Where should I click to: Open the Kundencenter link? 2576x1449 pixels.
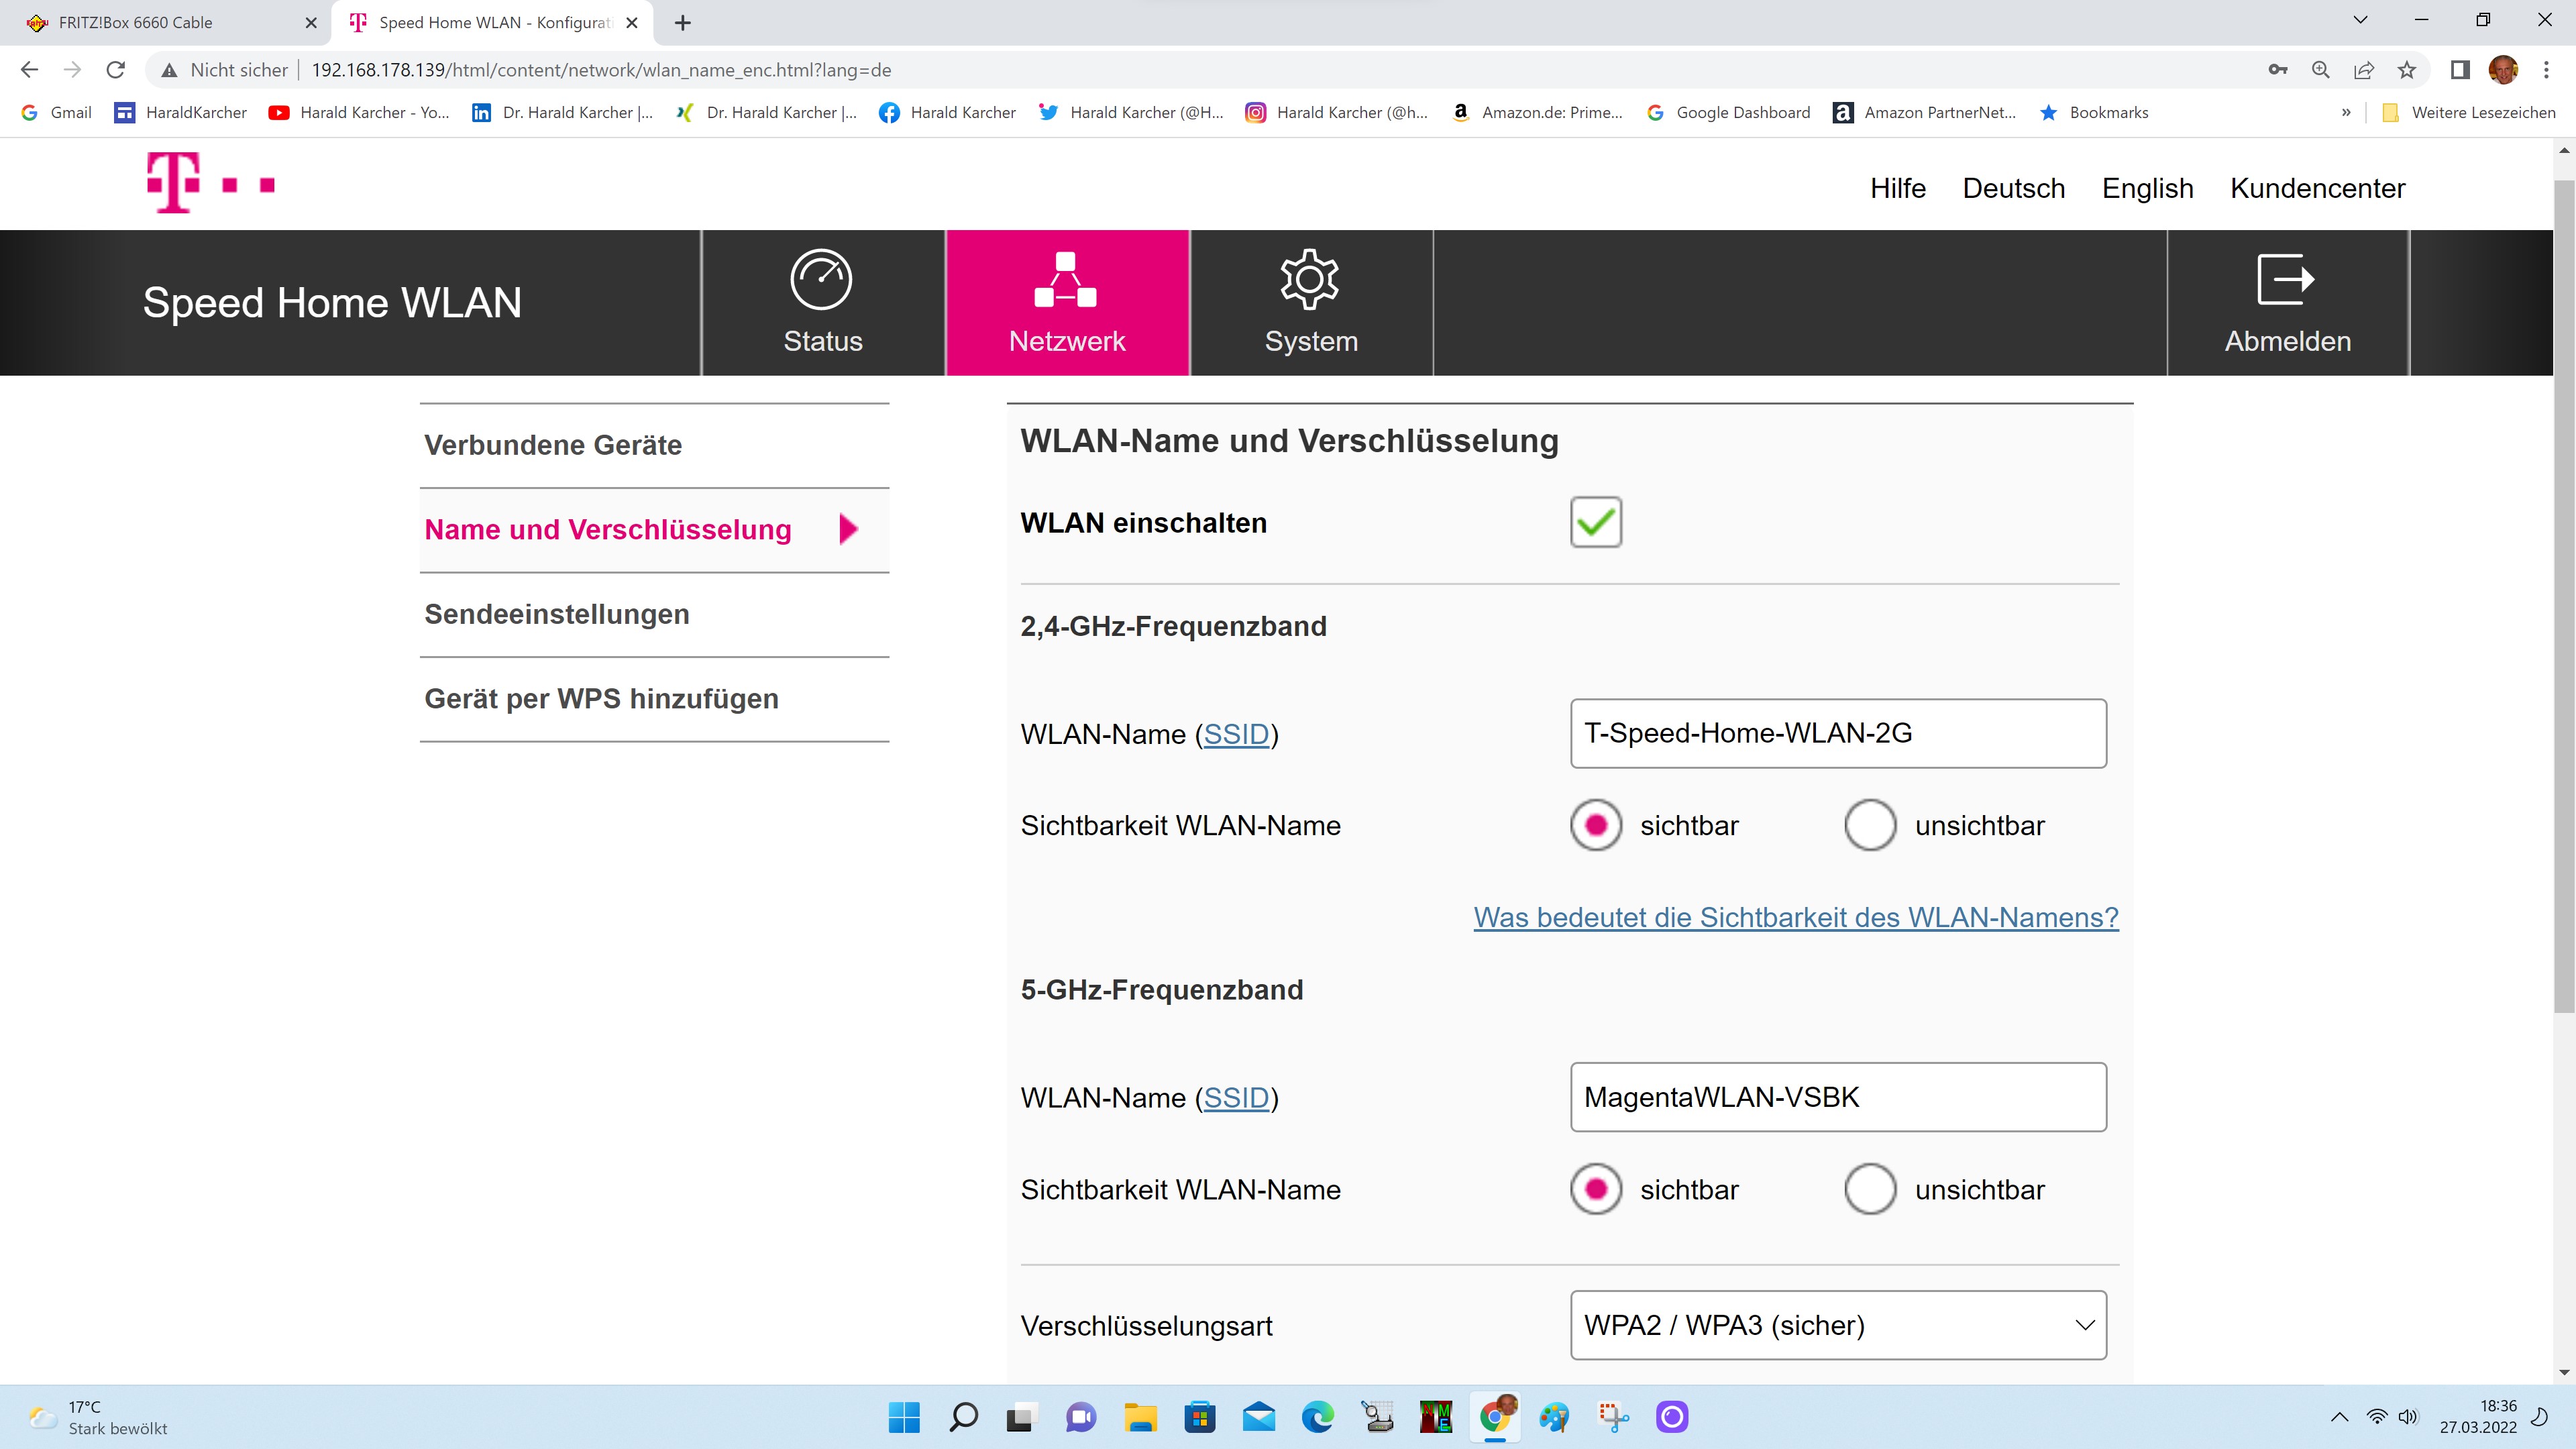coord(2317,188)
